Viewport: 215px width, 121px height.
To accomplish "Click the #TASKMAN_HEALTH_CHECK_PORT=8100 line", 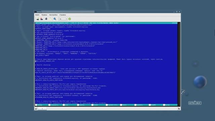I will [49, 97].
